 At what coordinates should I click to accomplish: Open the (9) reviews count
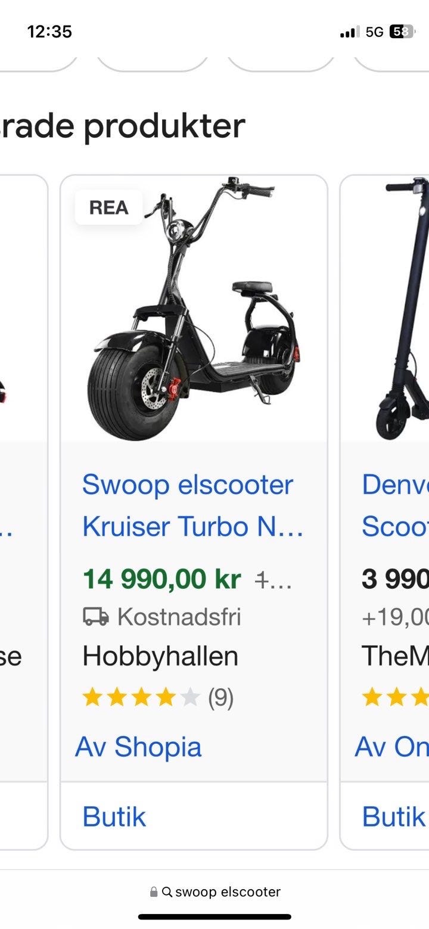(x=220, y=697)
